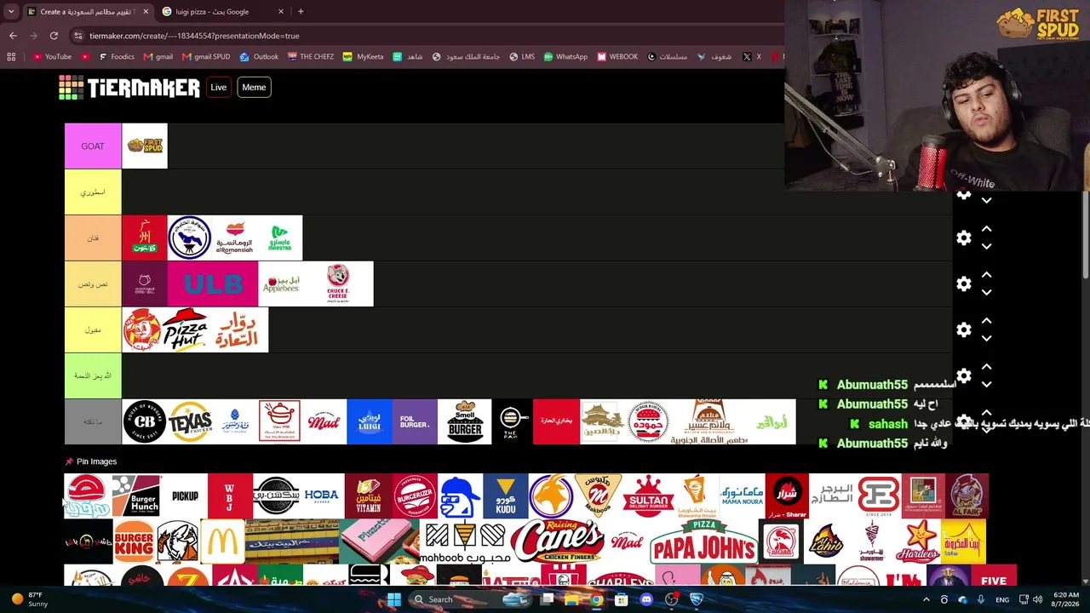Open the gmail SPUD bookmark
The height and width of the screenshot is (613, 1090).
click(x=206, y=57)
